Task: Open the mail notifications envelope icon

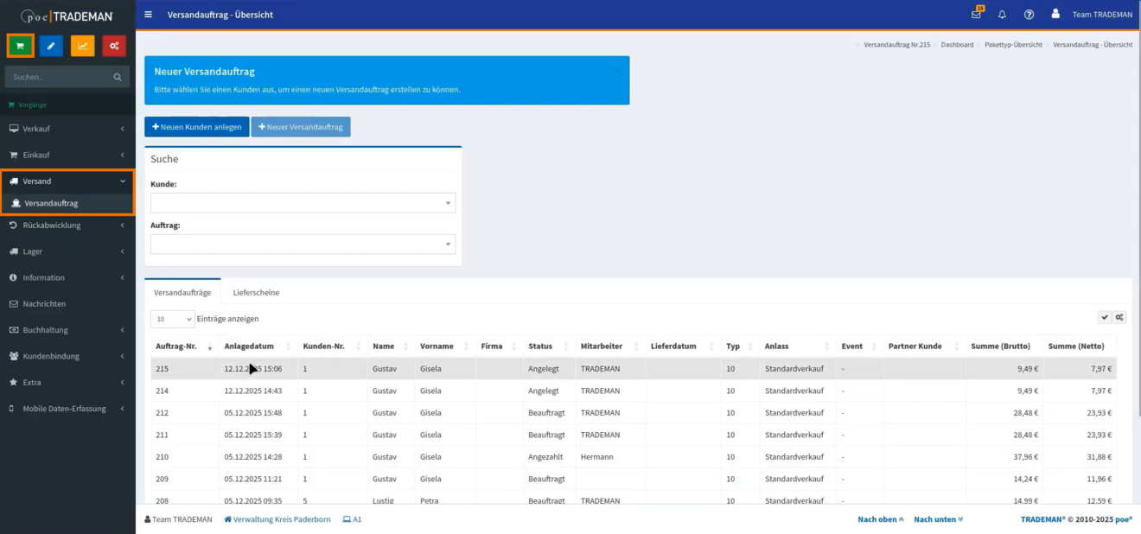Action: point(976,15)
